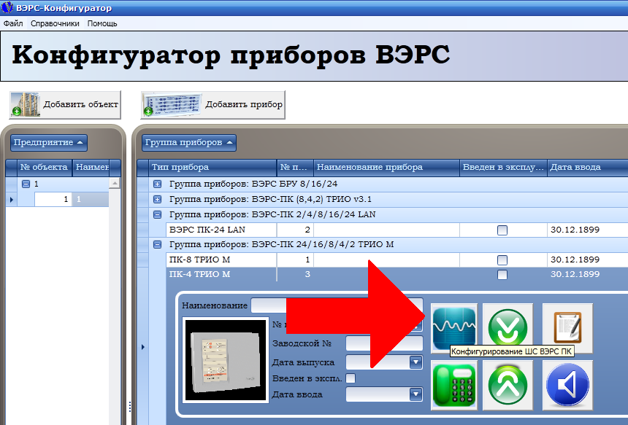
Task: Open the Дата выпуска date dropdown
Action: (416, 362)
